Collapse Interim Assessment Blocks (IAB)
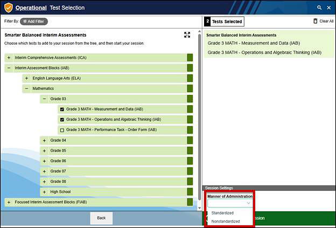The image size is (336, 228). pos(9,68)
